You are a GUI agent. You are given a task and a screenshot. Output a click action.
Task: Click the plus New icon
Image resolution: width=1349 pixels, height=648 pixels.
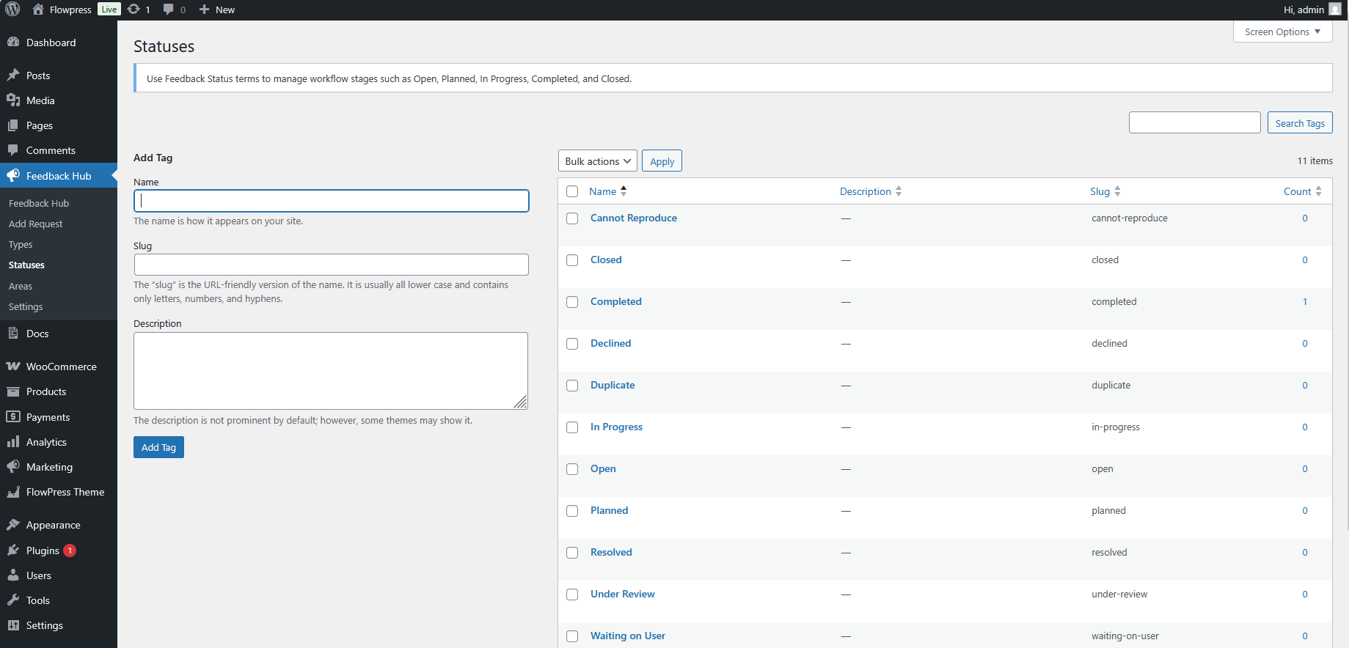(x=205, y=10)
